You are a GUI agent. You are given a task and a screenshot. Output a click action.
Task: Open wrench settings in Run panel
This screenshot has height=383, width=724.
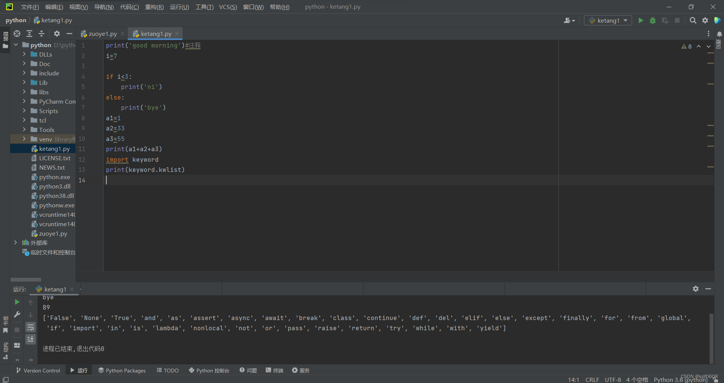[x=17, y=314]
